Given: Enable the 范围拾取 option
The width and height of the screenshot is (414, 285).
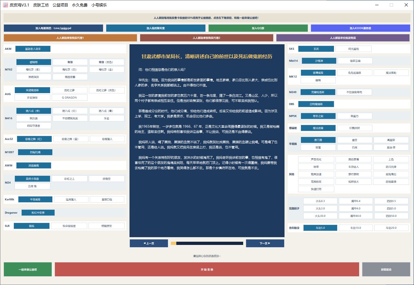Looking at the screenshot, I should click(316, 182).
